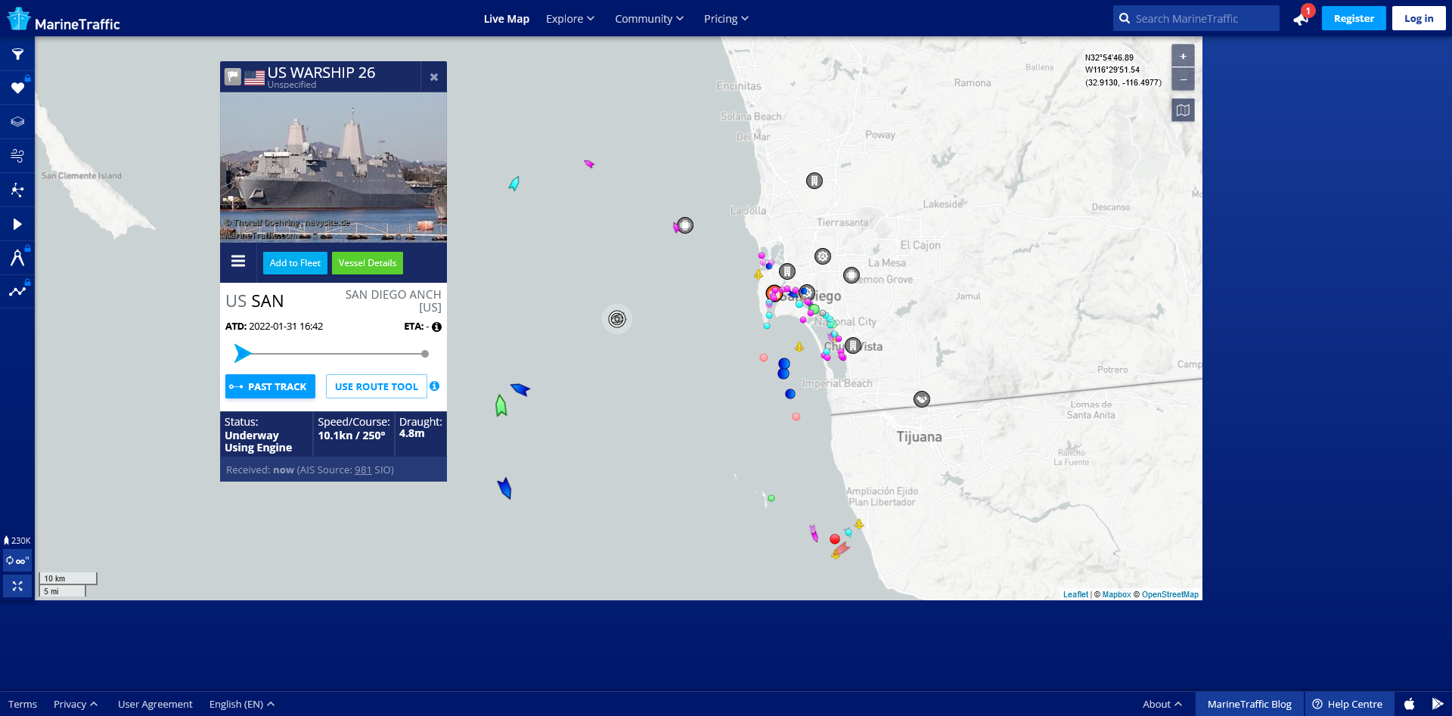Click the Register button
The image size is (1452, 716).
click(x=1354, y=19)
